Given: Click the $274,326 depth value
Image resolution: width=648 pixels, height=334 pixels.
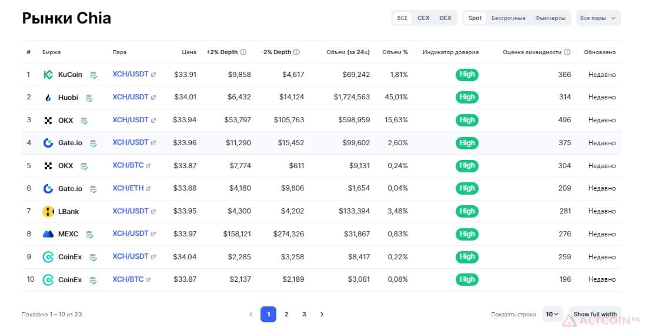Looking at the screenshot, I should pos(289,234).
